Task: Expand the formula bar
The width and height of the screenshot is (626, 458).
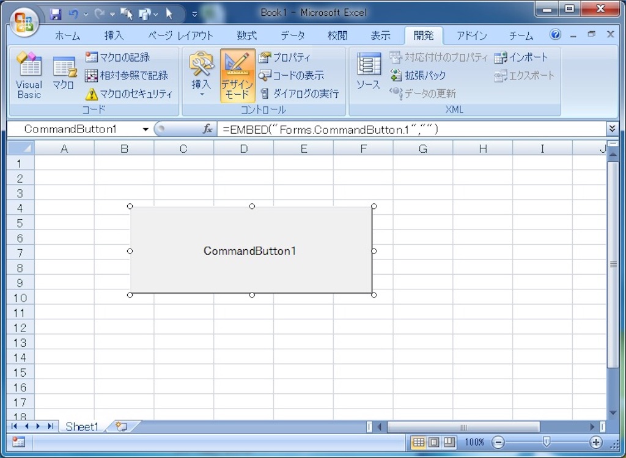Action: pos(611,128)
